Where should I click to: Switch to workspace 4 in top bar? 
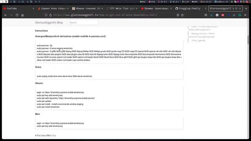pos(30,2)
